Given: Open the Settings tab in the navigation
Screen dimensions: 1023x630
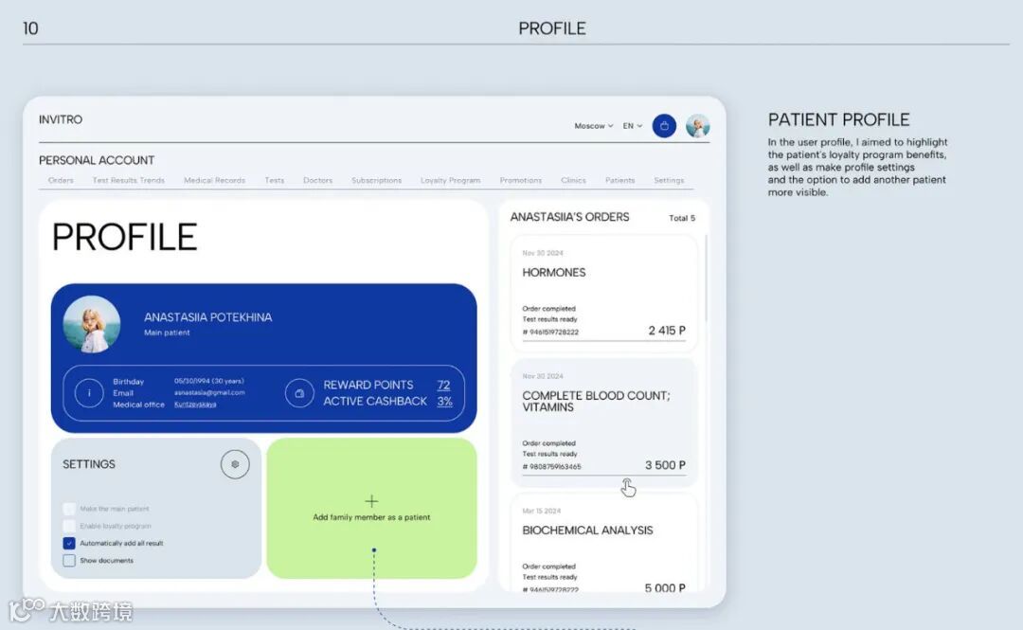Looking at the screenshot, I should click(669, 180).
